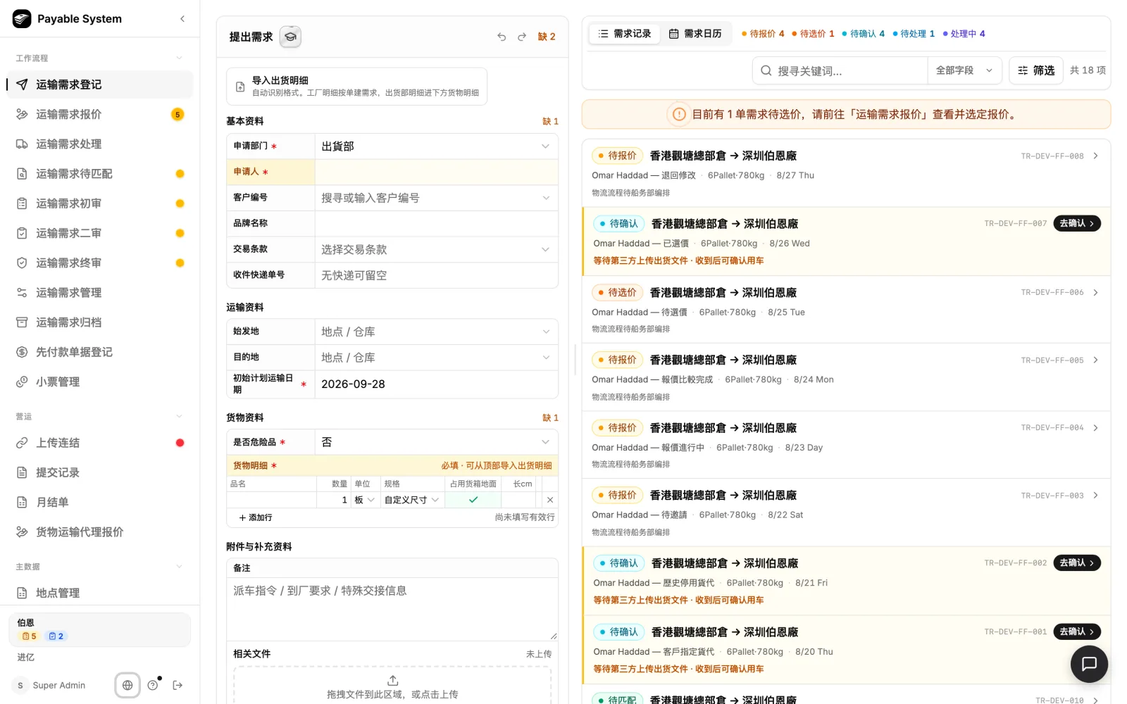Filter by 待处理 1 status
Screen dimensions: 1127x704
914,34
